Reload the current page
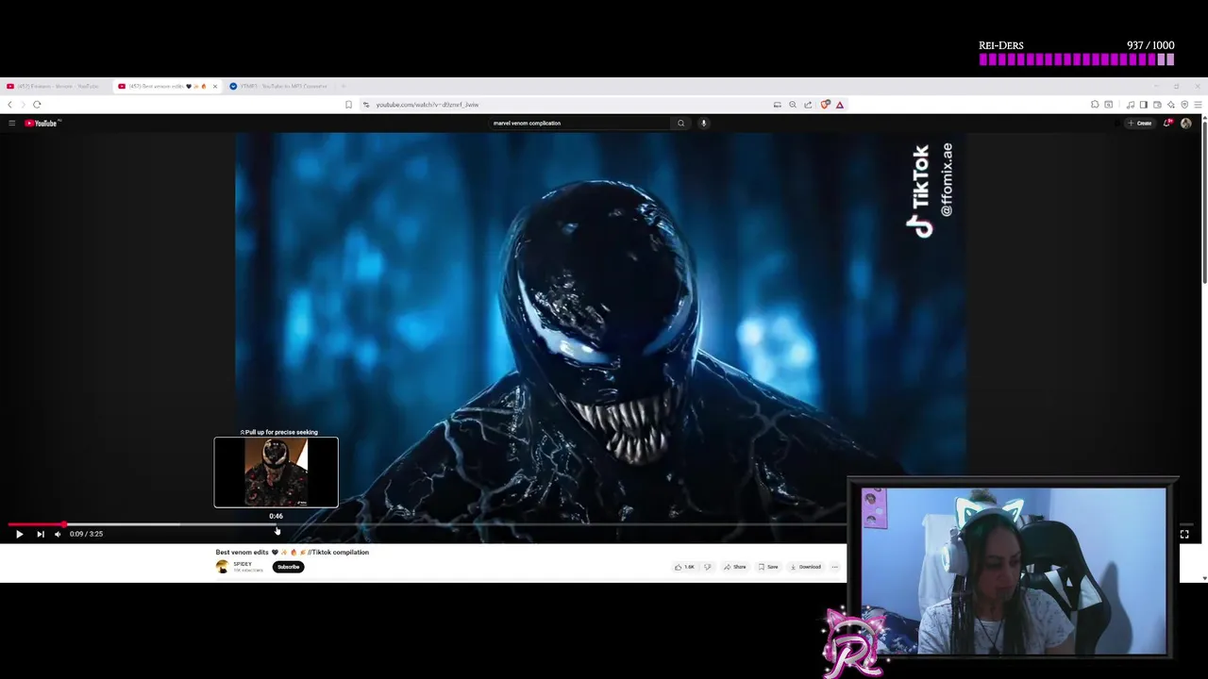The height and width of the screenshot is (679, 1208). (37, 105)
